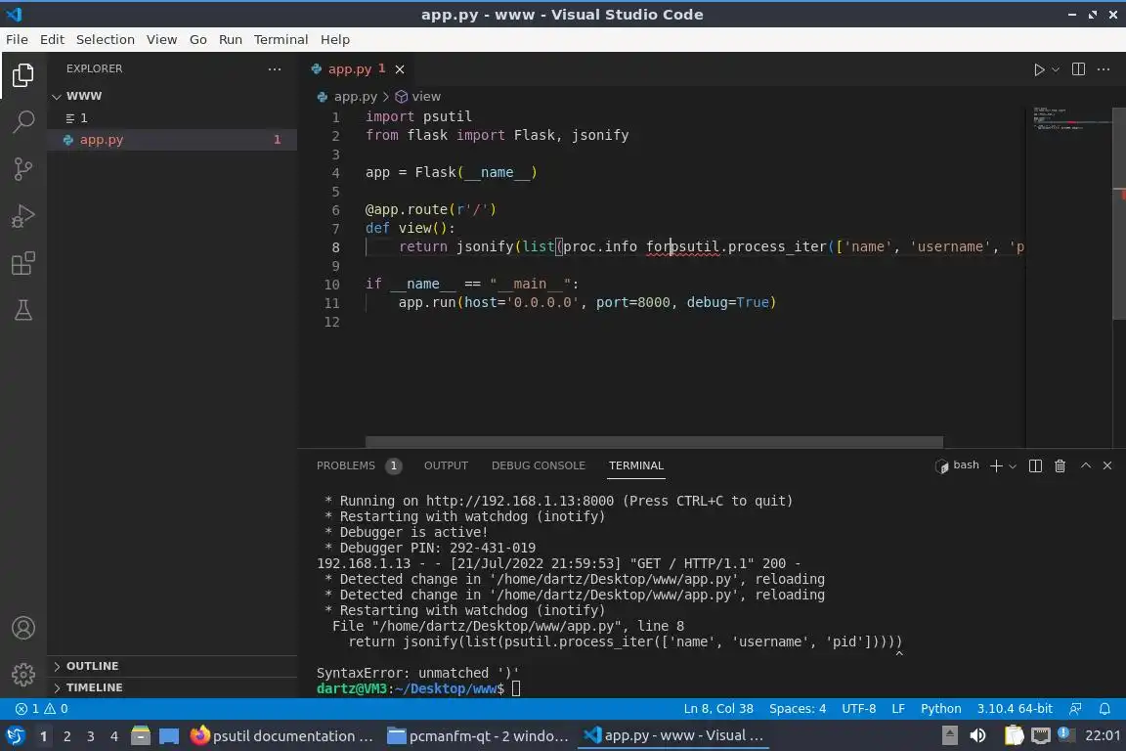Open the View menu
Screen dimensions: 1126x751
pyautogui.click(x=161, y=39)
